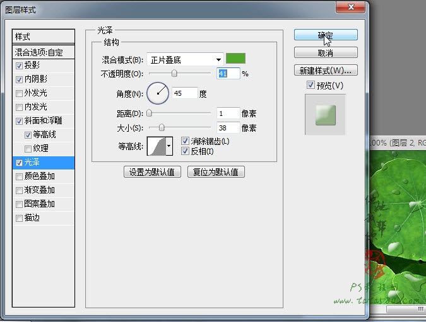Select the 投影 style row label
This screenshot has width=426, height=322.
coord(32,65)
